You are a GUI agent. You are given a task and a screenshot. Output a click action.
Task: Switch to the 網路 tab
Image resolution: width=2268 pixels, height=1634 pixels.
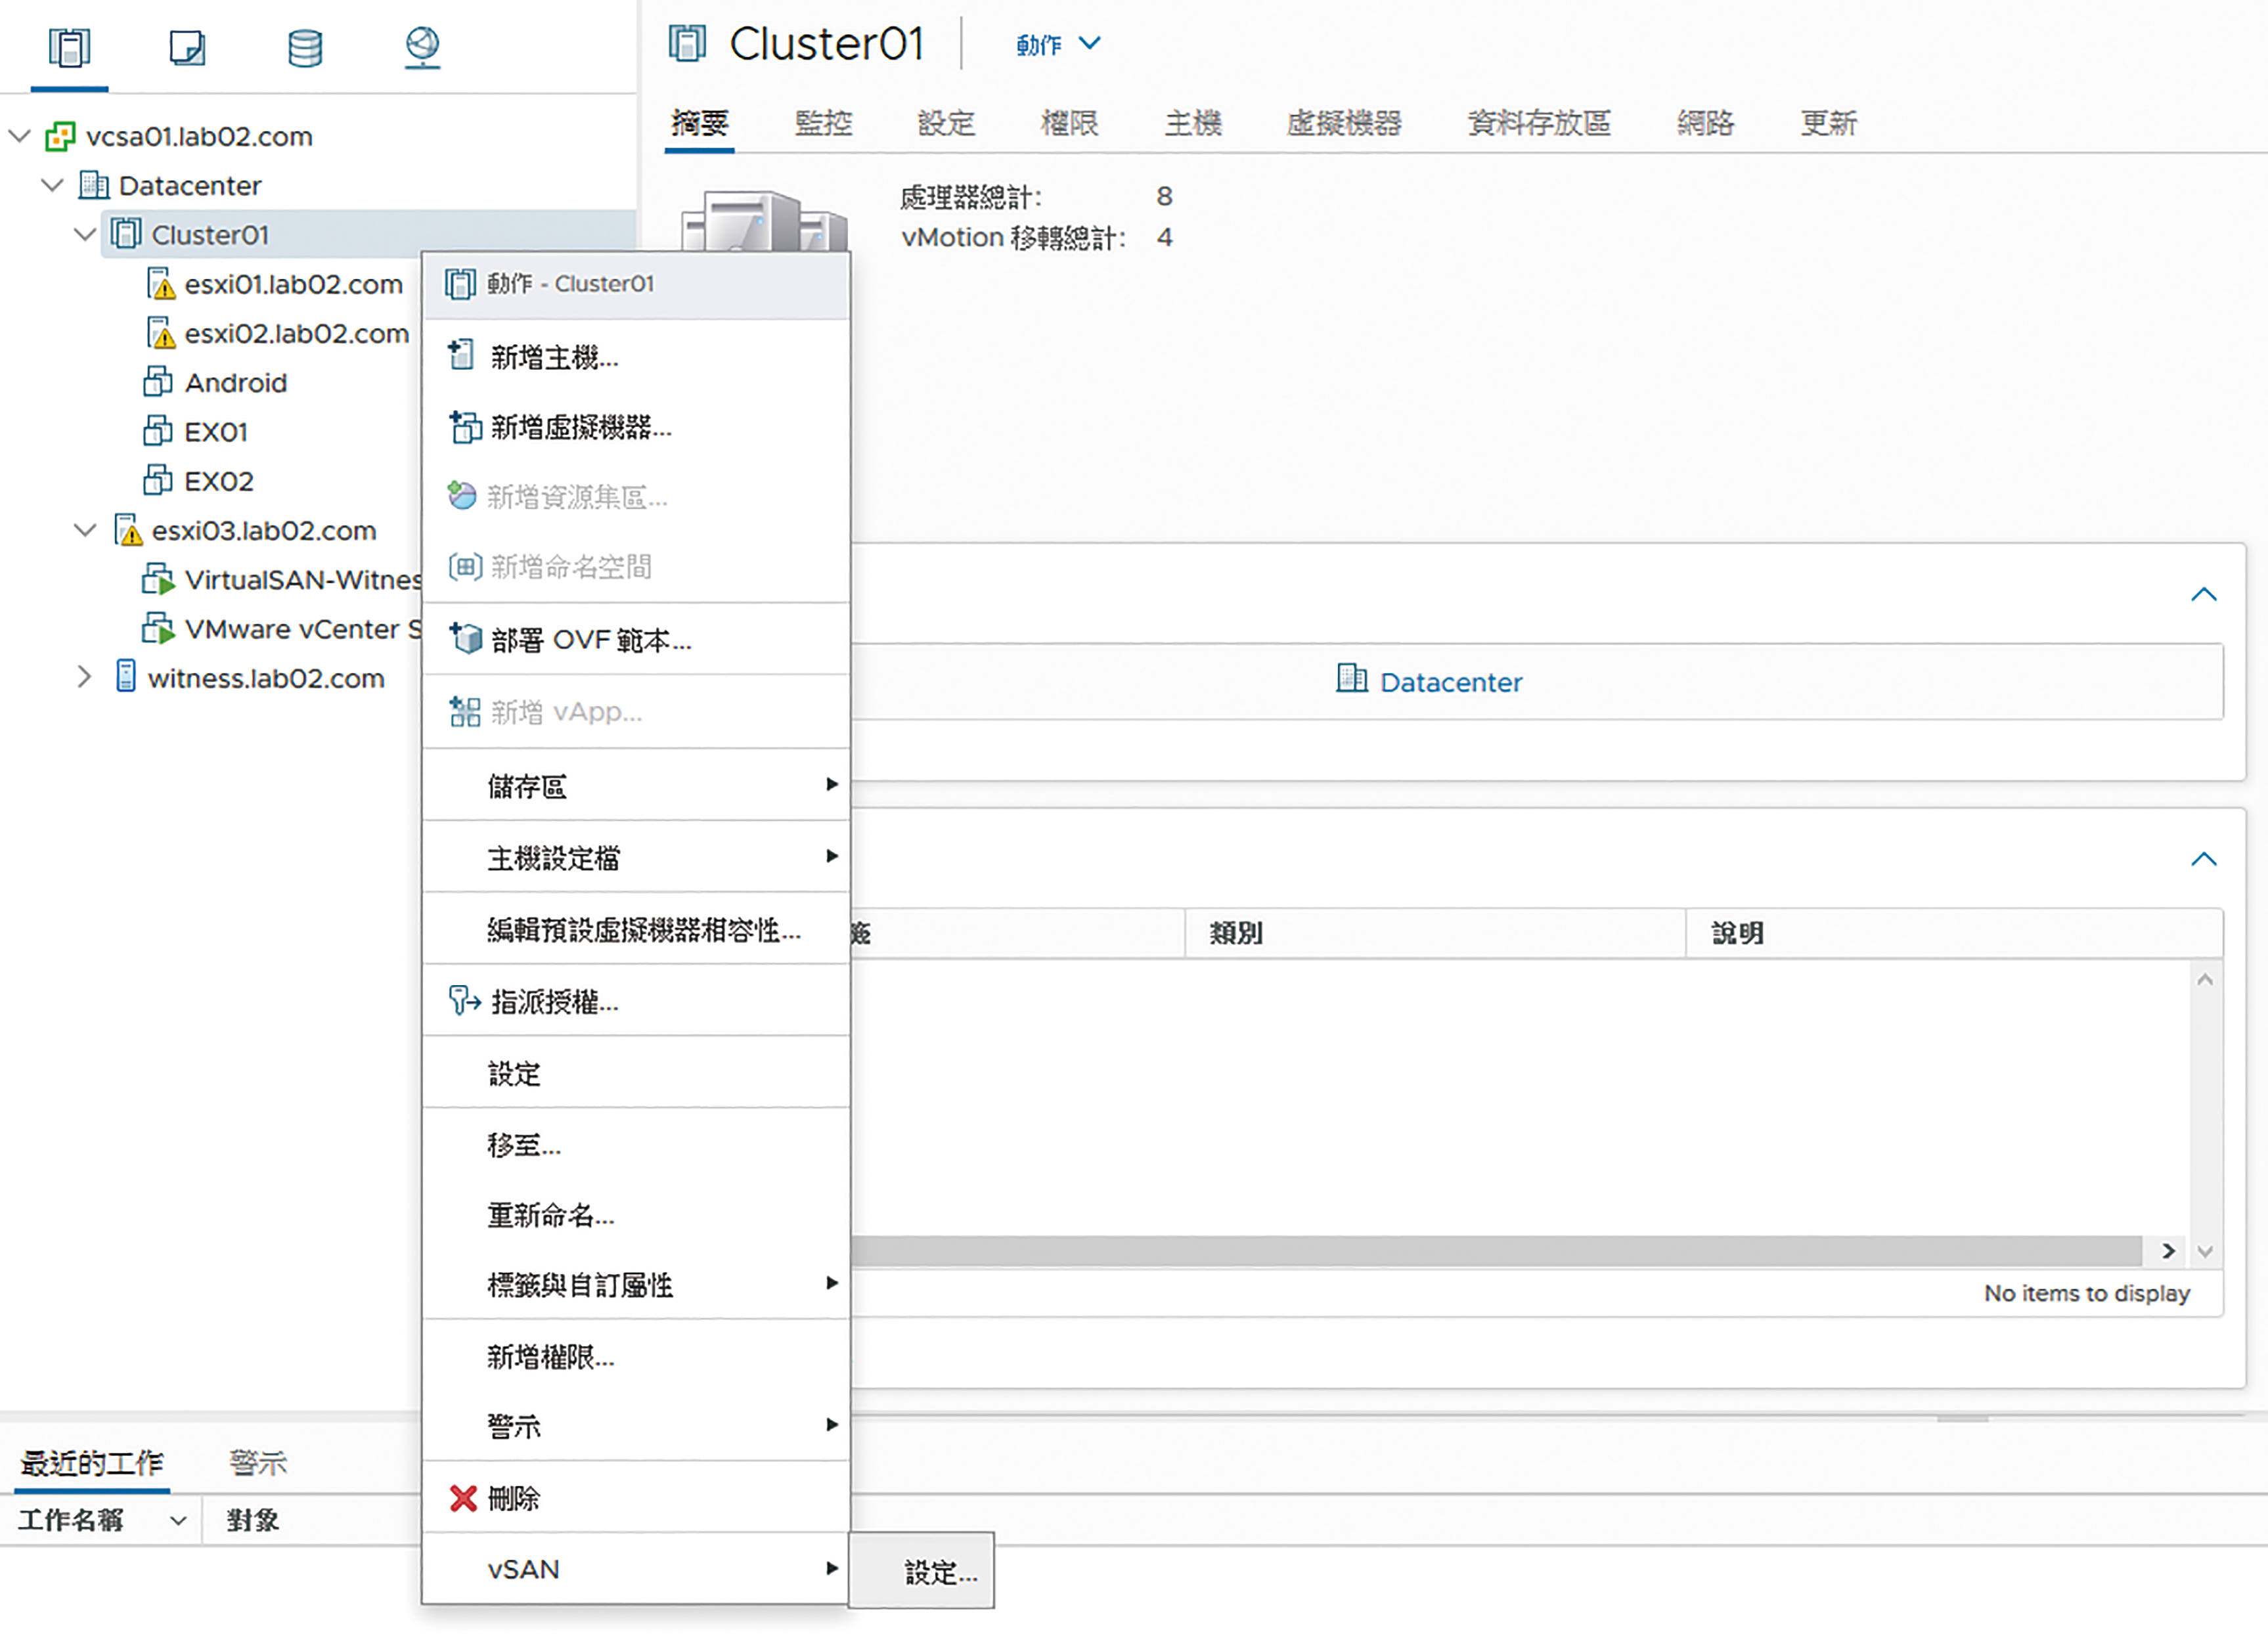(x=1706, y=123)
